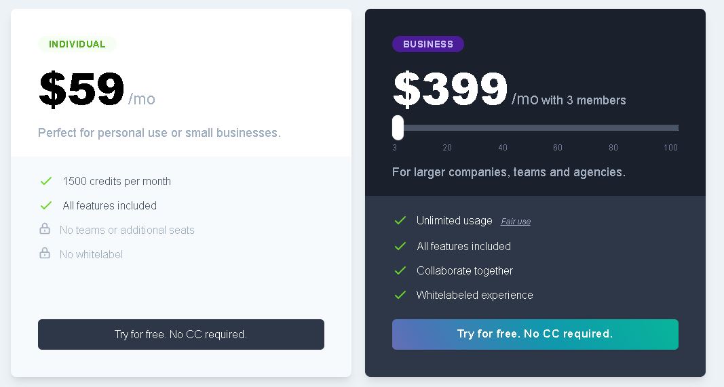Click the lock icon next to No whitelabel
Image resolution: width=724 pixels, height=387 pixels.
[45, 253]
